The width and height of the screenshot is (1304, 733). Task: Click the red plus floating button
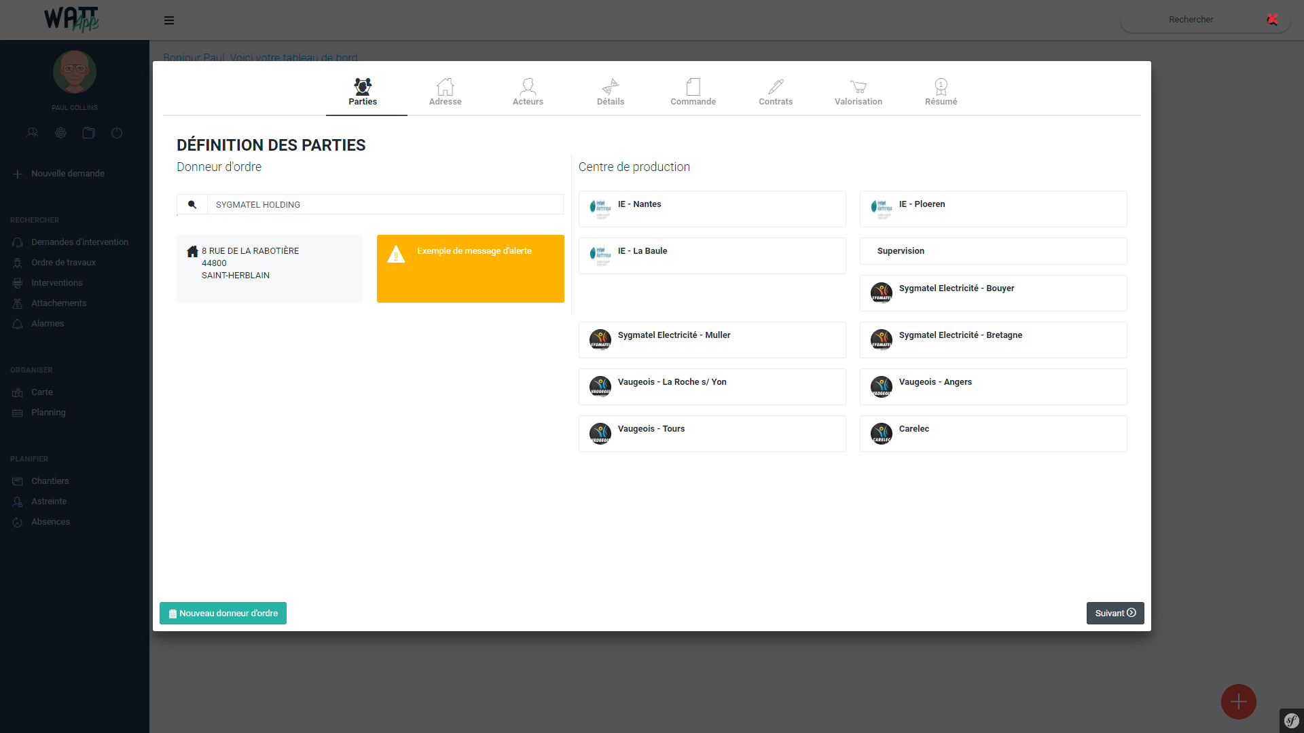point(1238,702)
